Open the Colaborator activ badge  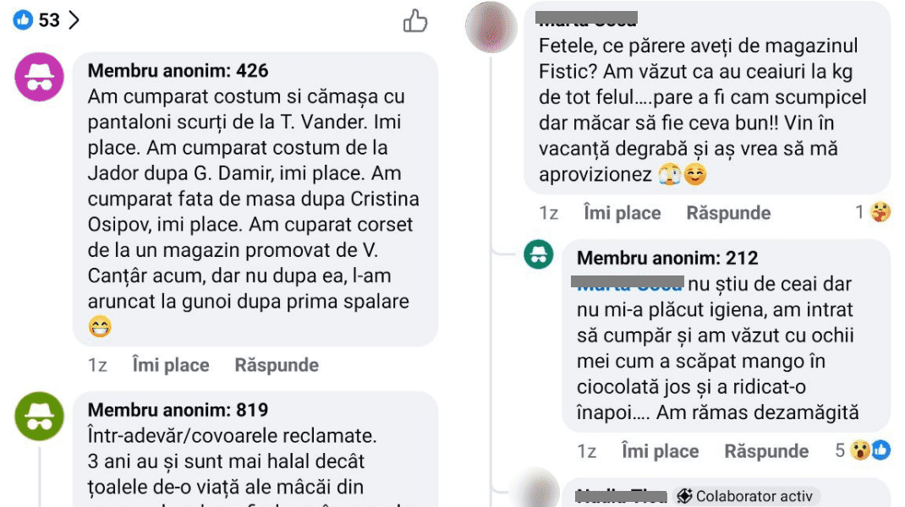[x=744, y=496]
